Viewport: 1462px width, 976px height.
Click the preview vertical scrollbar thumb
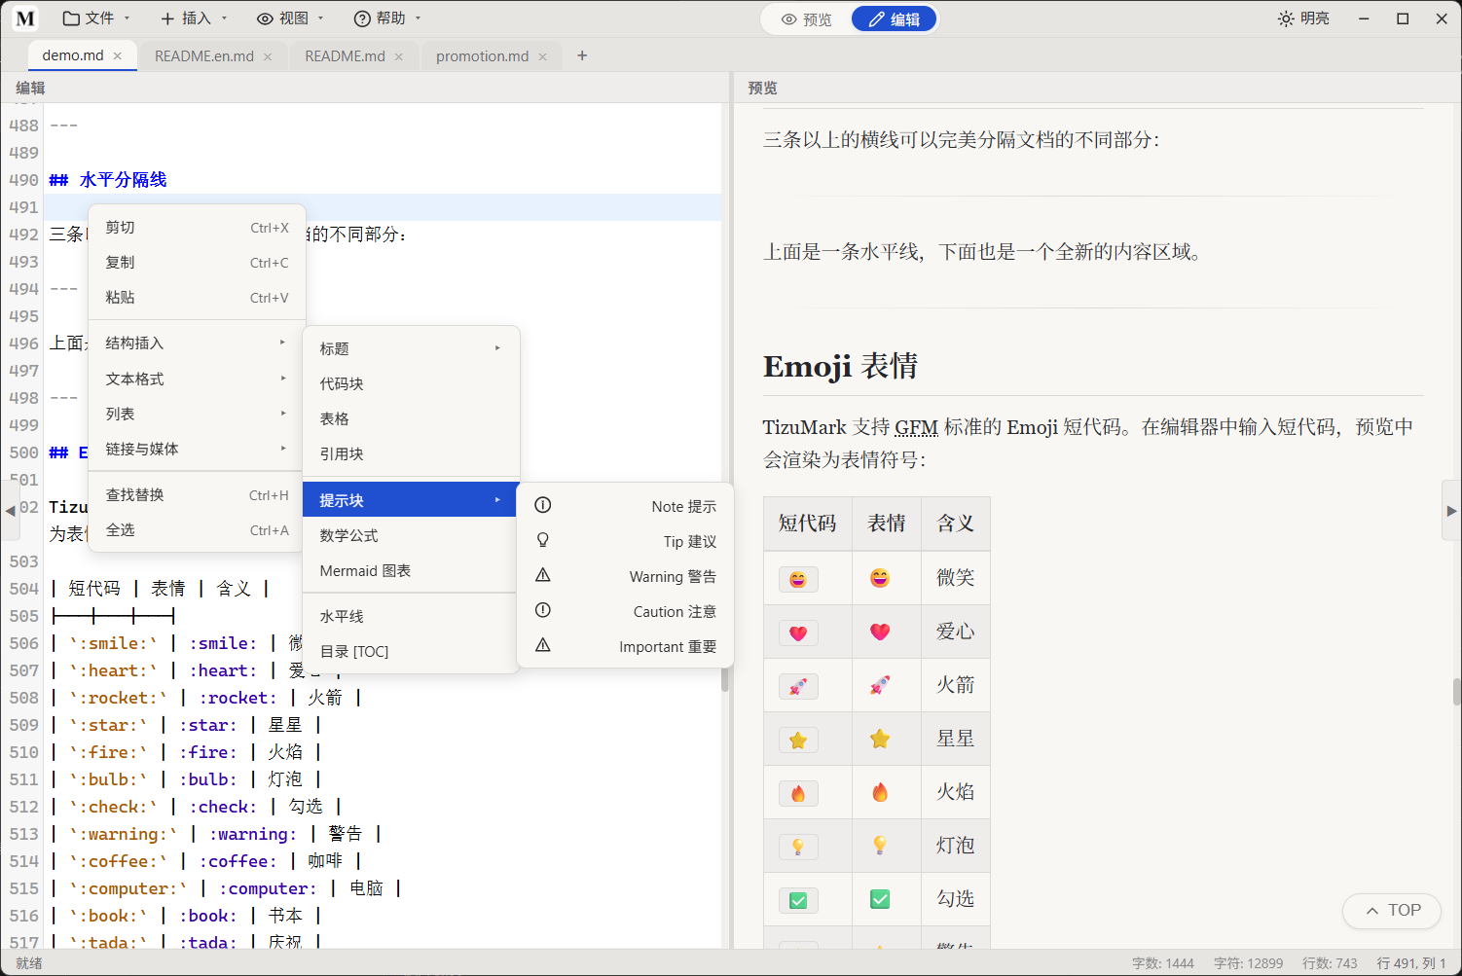click(1456, 692)
